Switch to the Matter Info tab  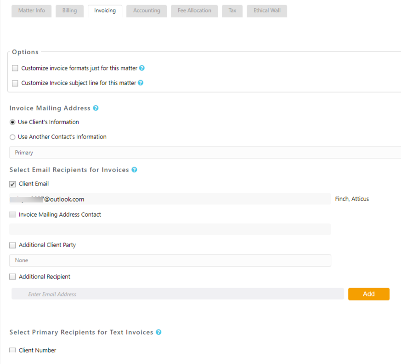coord(32,11)
